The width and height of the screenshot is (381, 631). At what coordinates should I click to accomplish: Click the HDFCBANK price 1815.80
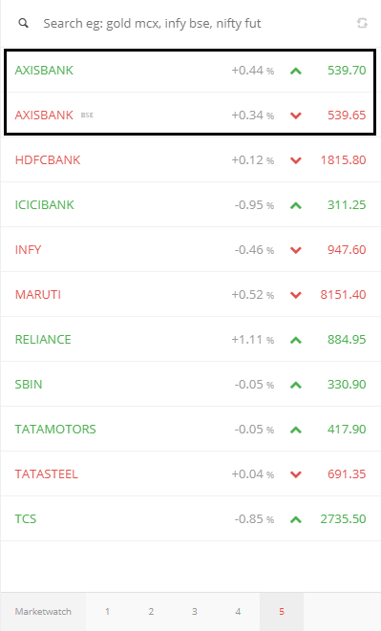coord(343,160)
